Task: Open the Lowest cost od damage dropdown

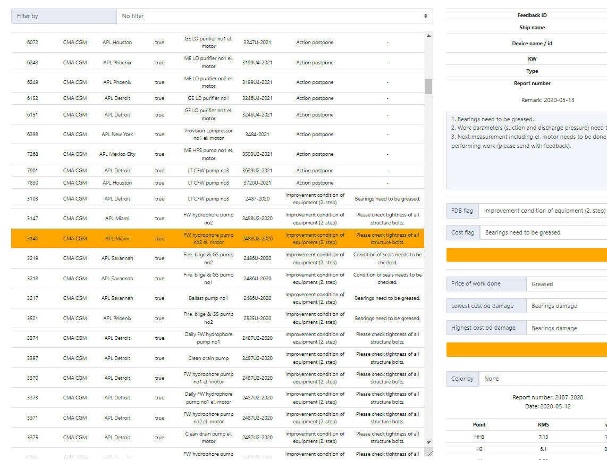Action: [x=566, y=306]
